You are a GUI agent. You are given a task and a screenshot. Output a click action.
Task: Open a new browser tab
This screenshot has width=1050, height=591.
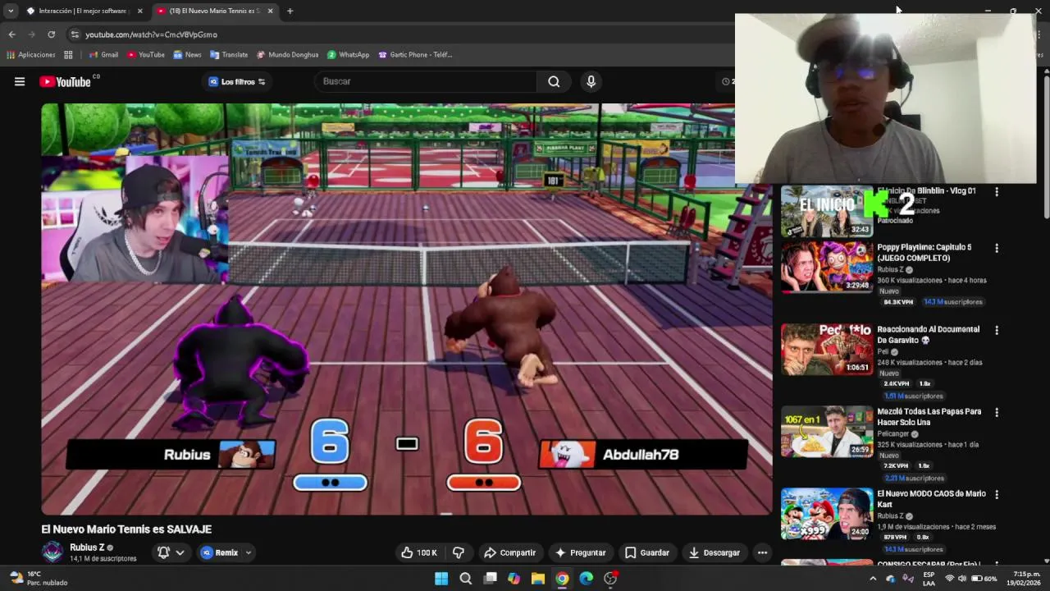pyautogui.click(x=290, y=11)
